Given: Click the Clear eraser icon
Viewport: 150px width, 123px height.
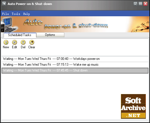Looking at the screenshot, I should (32, 42).
